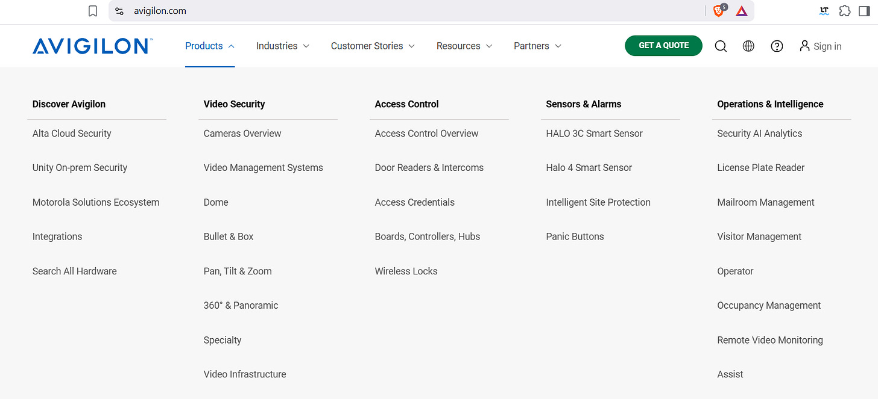Click the Brave Shields lion icon
Image resolution: width=878 pixels, height=399 pixels.
719,11
